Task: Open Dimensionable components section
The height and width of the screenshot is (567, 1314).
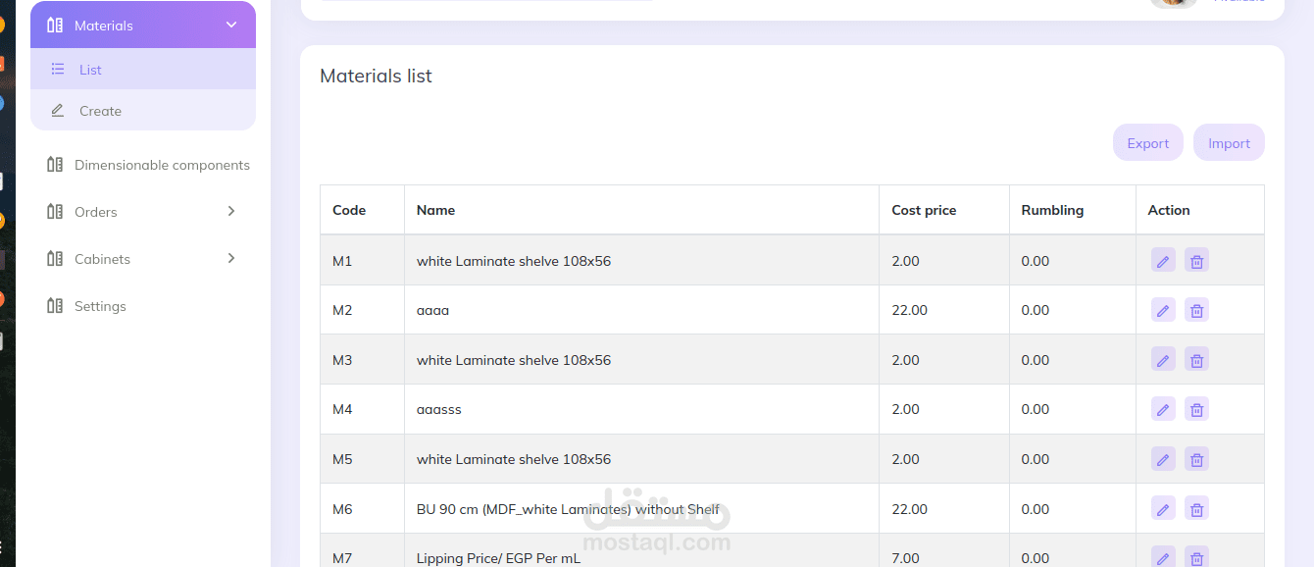Action: (x=162, y=165)
